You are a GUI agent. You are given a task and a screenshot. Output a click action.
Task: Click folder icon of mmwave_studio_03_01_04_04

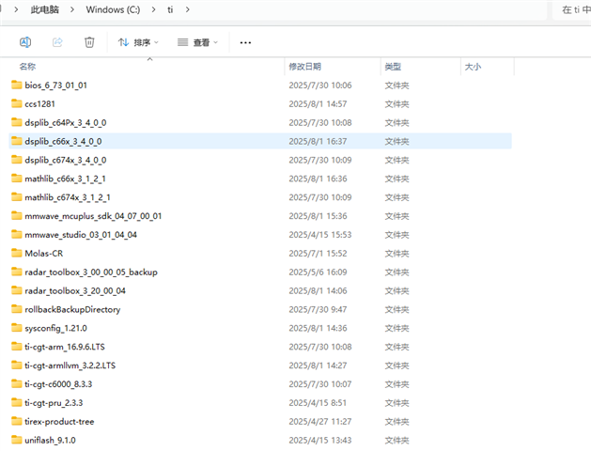pyautogui.click(x=17, y=235)
